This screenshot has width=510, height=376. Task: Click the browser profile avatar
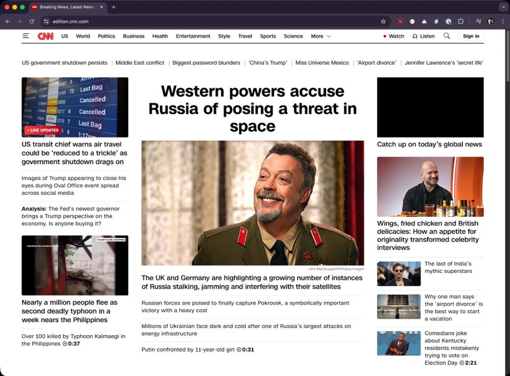[490, 21]
